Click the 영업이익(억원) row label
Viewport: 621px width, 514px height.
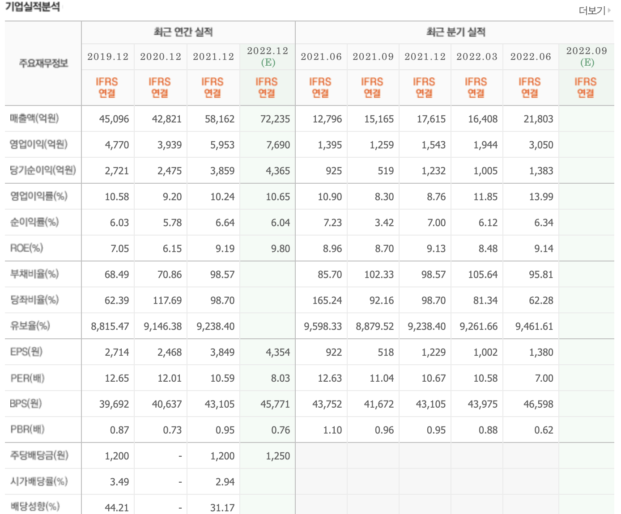pyautogui.click(x=39, y=144)
